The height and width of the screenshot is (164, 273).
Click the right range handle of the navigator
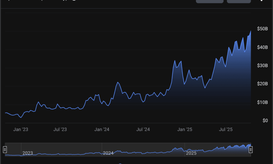pos(251,149)
